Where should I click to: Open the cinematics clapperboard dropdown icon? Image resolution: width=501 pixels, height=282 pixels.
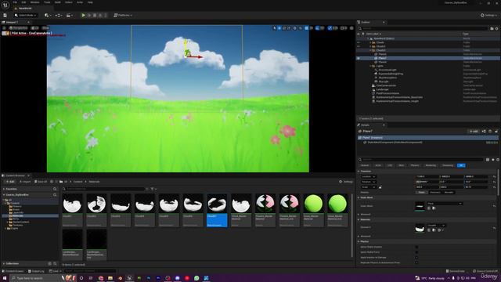(x=69, y=15)
